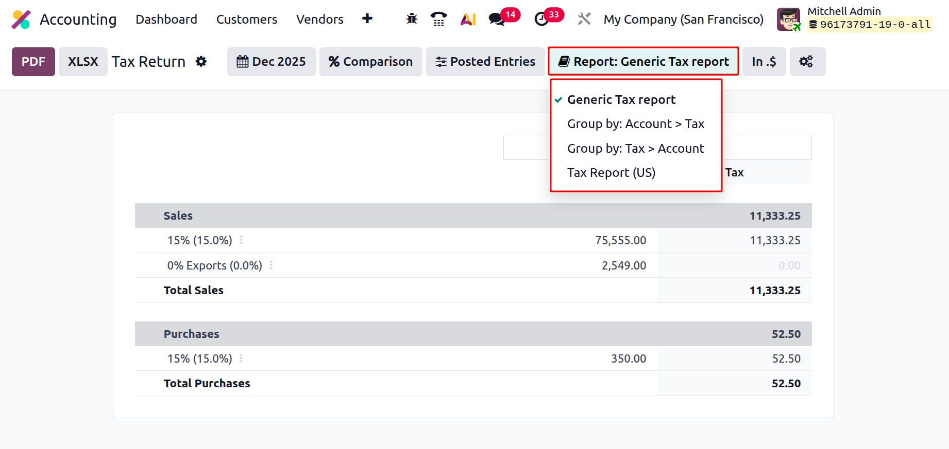Screen dimensions: 949x449
Task: Open the debug bug icon menu
Action: click(x=412, y=19)
